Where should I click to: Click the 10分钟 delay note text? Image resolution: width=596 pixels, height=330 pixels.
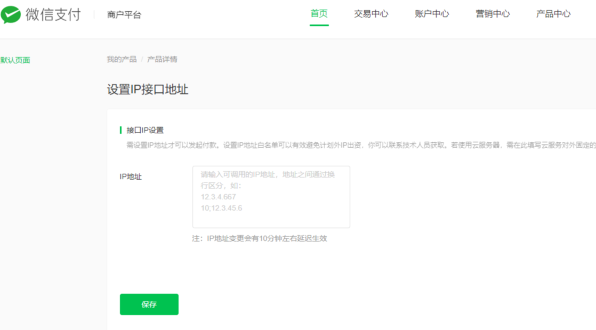tap(260, 238)
